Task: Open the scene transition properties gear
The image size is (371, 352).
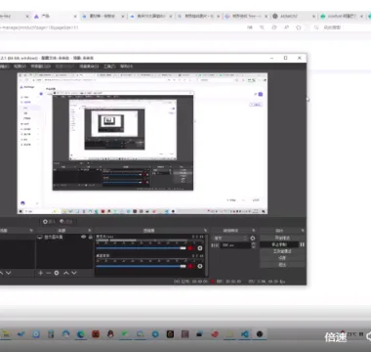Action: click(x=253, y=239)
